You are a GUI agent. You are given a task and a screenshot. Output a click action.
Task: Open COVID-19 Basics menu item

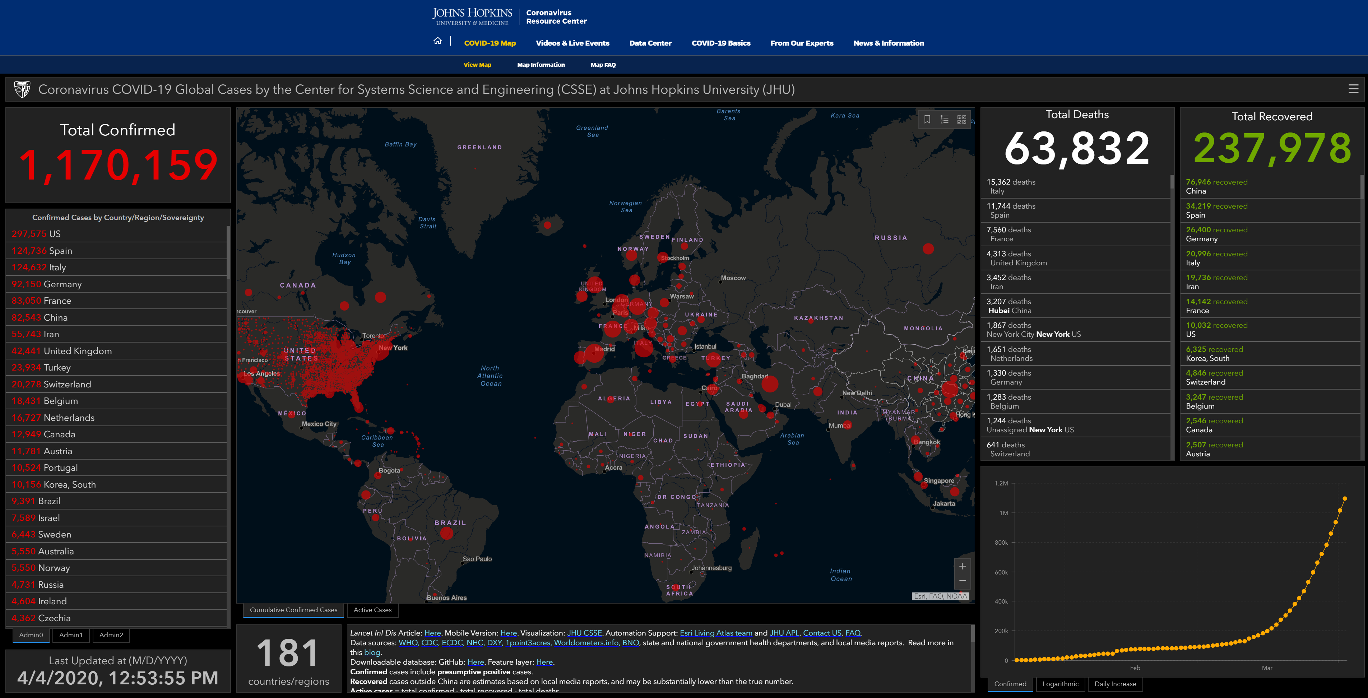[721, 43]
